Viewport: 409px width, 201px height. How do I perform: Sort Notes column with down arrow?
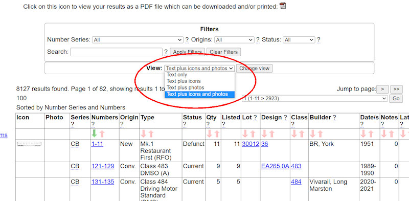coord(384,134)
